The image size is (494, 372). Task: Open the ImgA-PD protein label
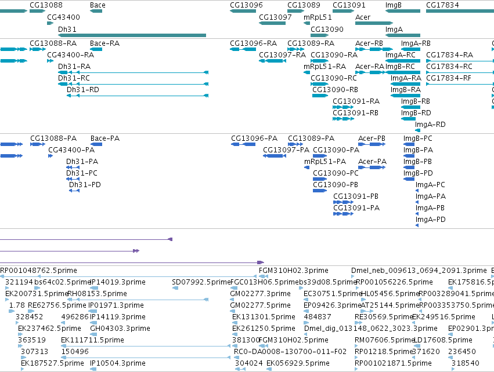pos(430,220)
